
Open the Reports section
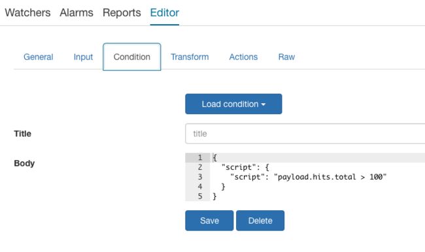click(x=122, y=12)
